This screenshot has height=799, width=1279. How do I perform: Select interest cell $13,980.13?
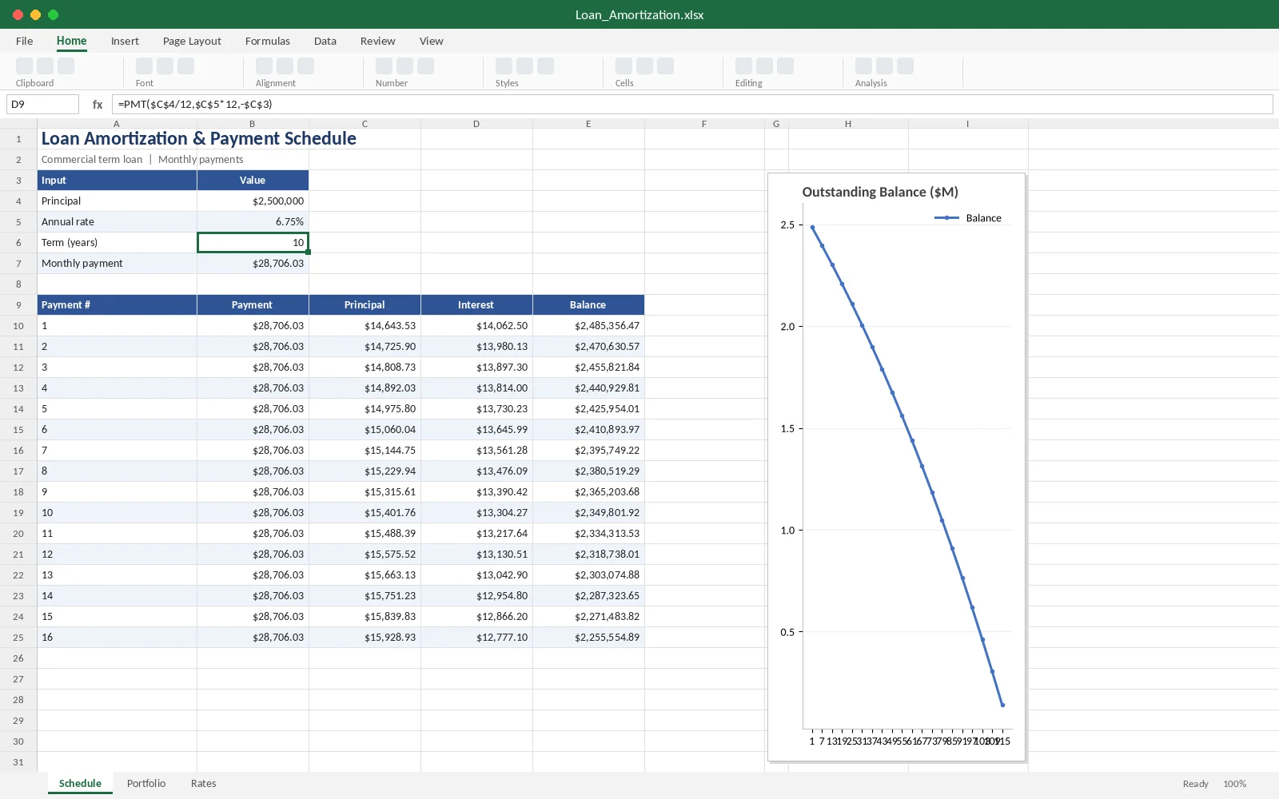click(476, 346)
